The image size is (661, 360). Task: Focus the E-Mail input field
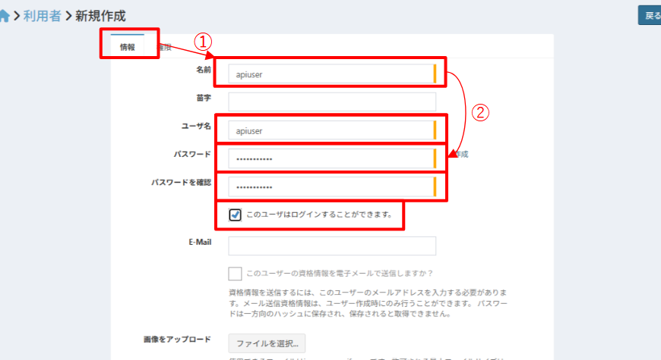332,246
